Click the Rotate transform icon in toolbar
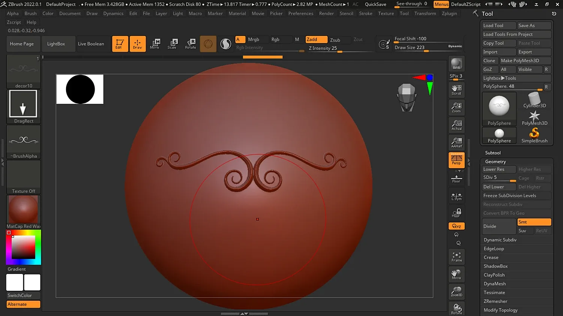Image resolution: width=563 pixels, height=316 pixels. [x=191, y=44]
